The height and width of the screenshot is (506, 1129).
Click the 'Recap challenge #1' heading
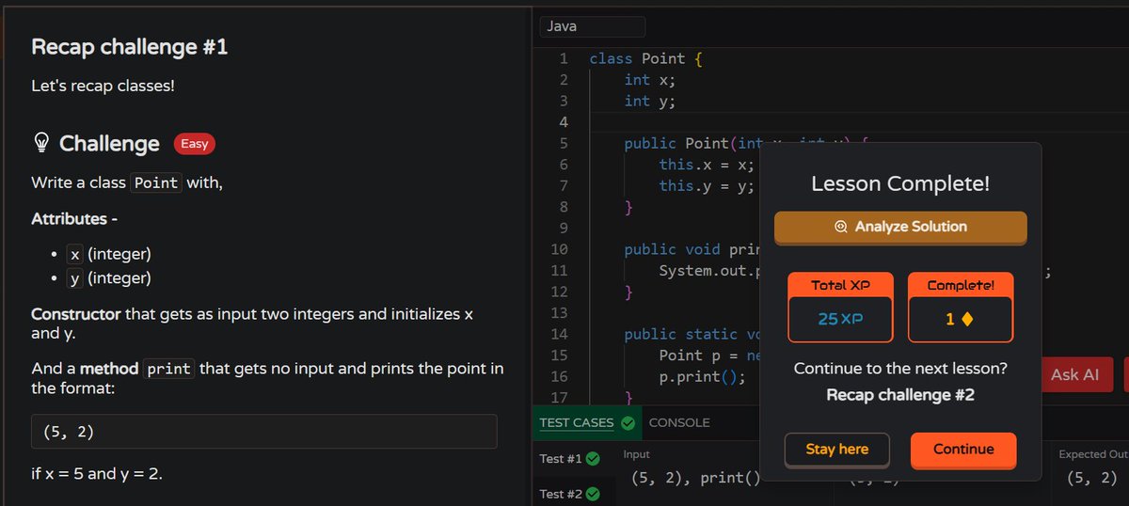click(x=130, y=46)
